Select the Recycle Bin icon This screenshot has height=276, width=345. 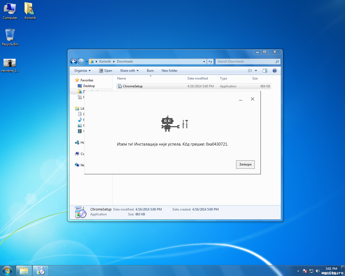click(x=10, y=37)
